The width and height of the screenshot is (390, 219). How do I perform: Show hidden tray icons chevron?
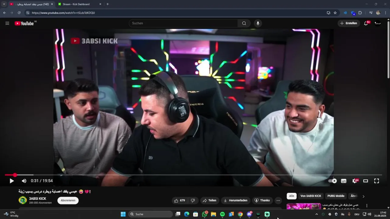point(317,214)
